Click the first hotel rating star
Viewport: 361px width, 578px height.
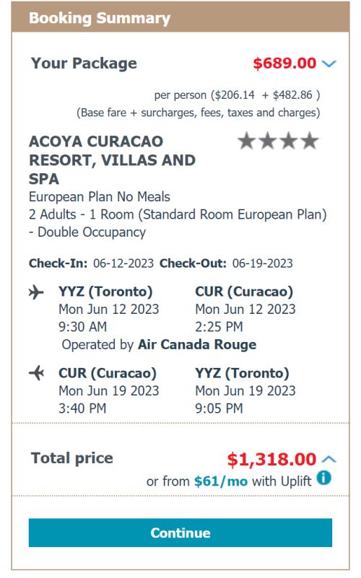coord(247,141)
